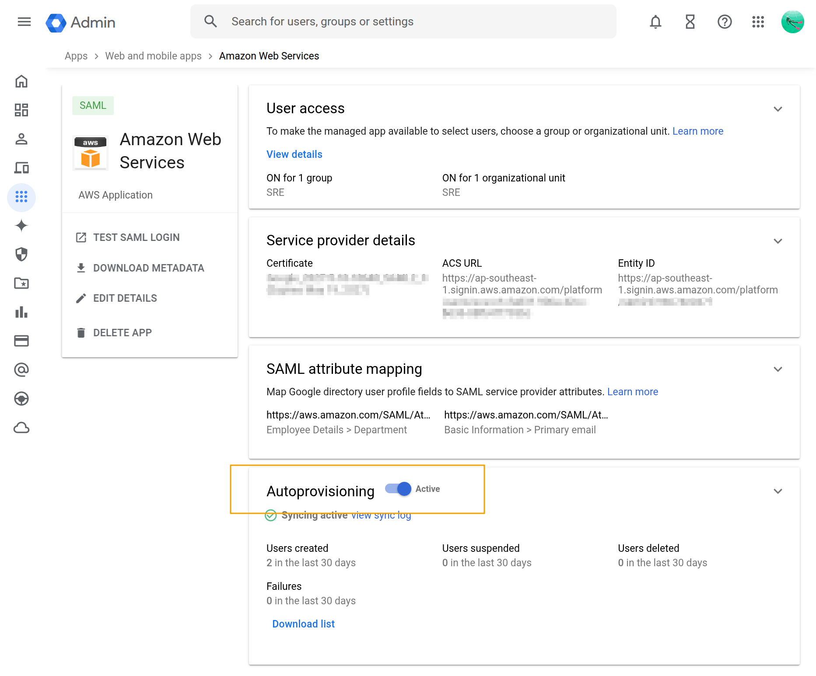The width and height of the screenshot is (816, 676).
Task: Open the help question mark icon
Action: coord(725,21)
